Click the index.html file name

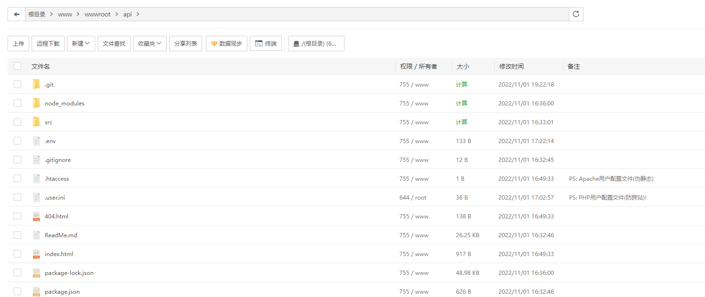click(59, 254)
